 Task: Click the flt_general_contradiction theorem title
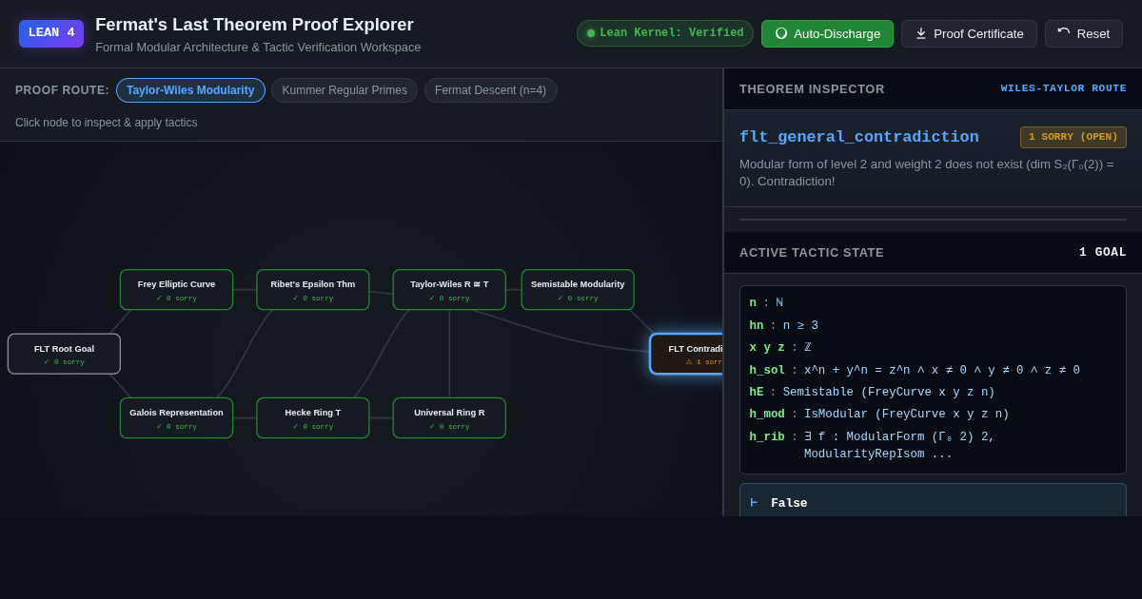pos(858,137)
